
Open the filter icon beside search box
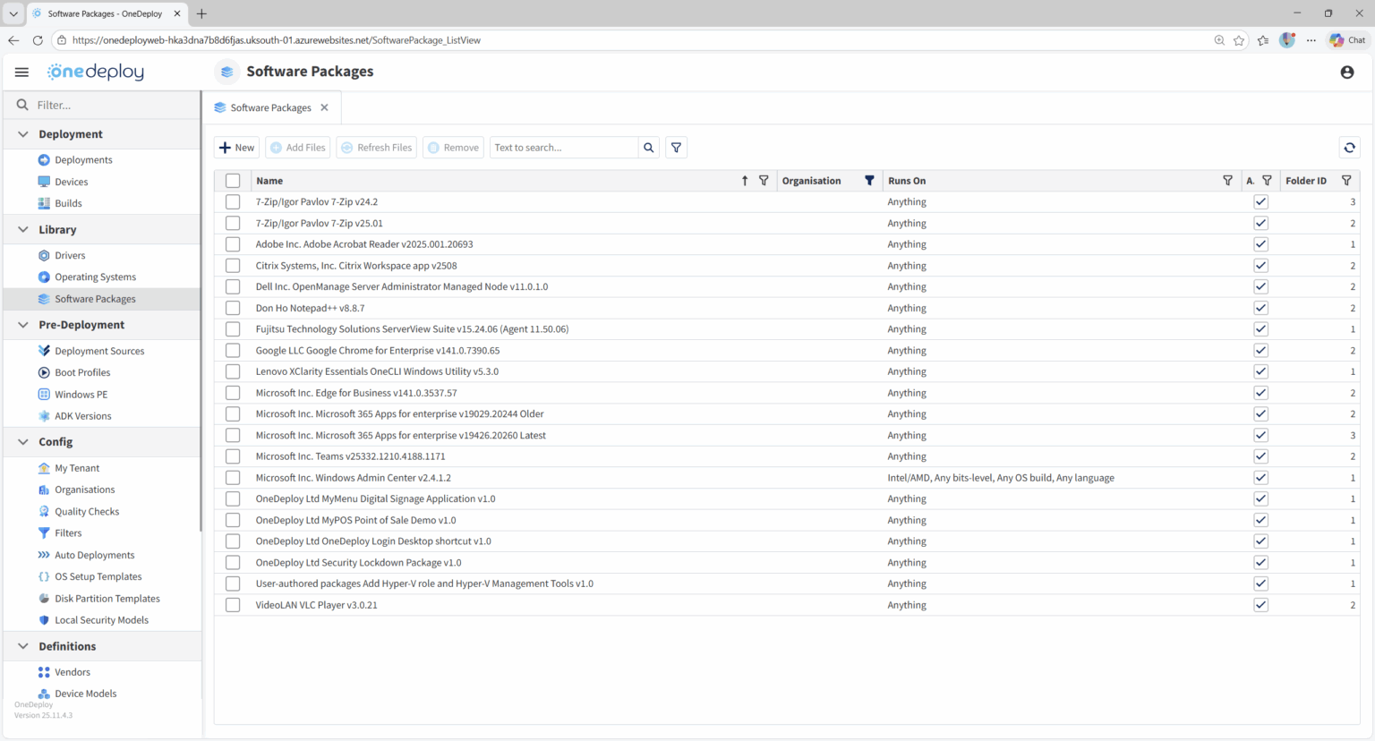coord(677,148)
